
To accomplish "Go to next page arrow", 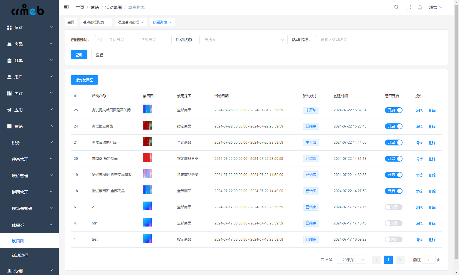I will (x=400, y=260).
